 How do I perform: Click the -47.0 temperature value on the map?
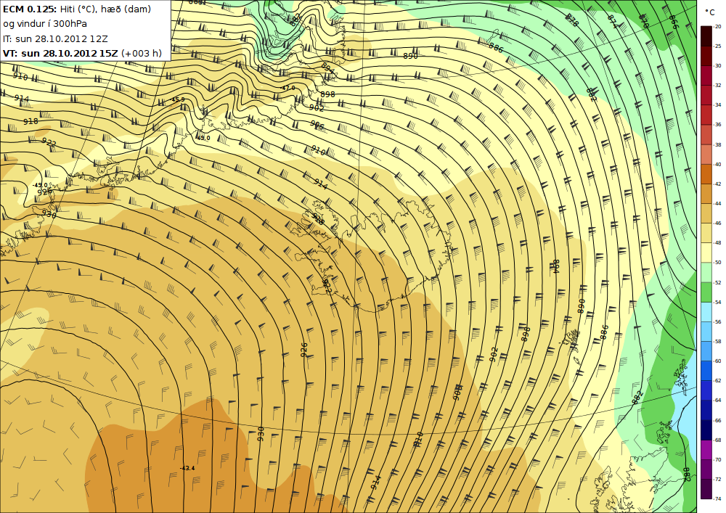tap(288, 88)
